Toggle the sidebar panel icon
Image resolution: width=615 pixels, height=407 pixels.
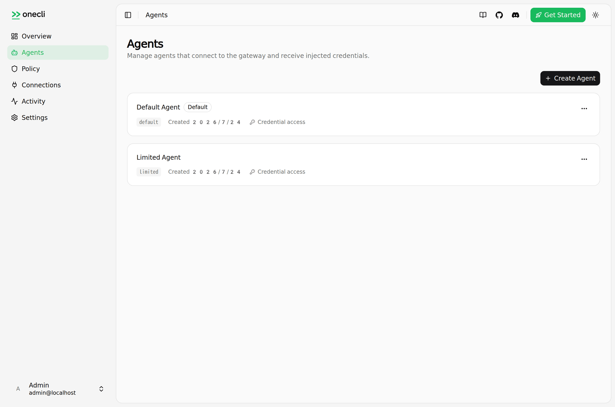coord(128,15)
